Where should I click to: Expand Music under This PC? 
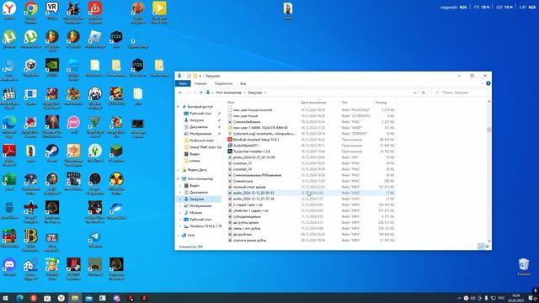pyautogui.click(x=181, y=213)
